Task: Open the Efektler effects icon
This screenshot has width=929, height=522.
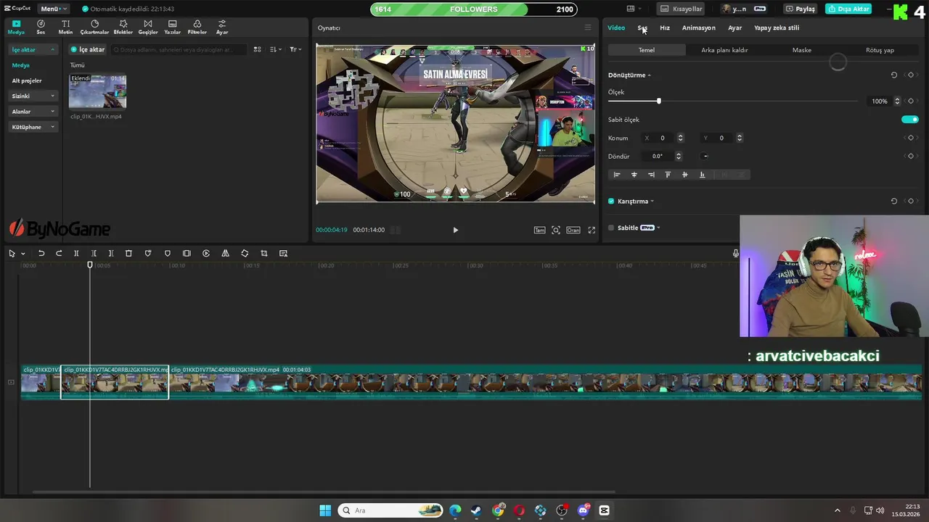Action: [x=123, y=28]
